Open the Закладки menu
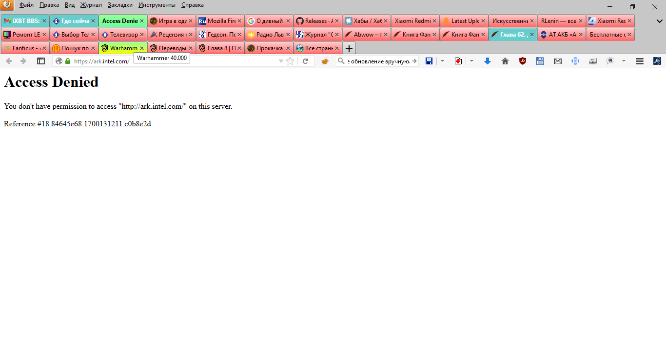Screen dimensions: 666x355 pos(120,5)
